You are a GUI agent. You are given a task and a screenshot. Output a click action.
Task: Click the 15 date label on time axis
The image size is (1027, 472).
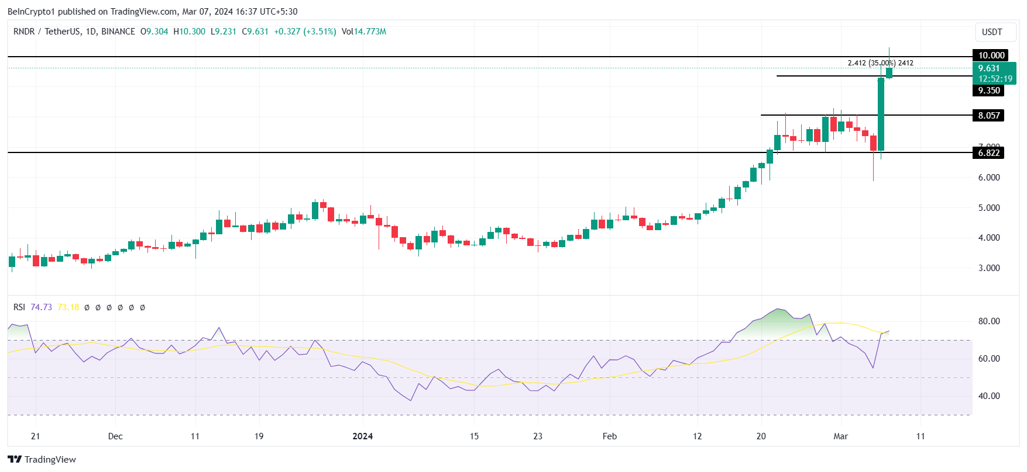click(x=474, y=436)
